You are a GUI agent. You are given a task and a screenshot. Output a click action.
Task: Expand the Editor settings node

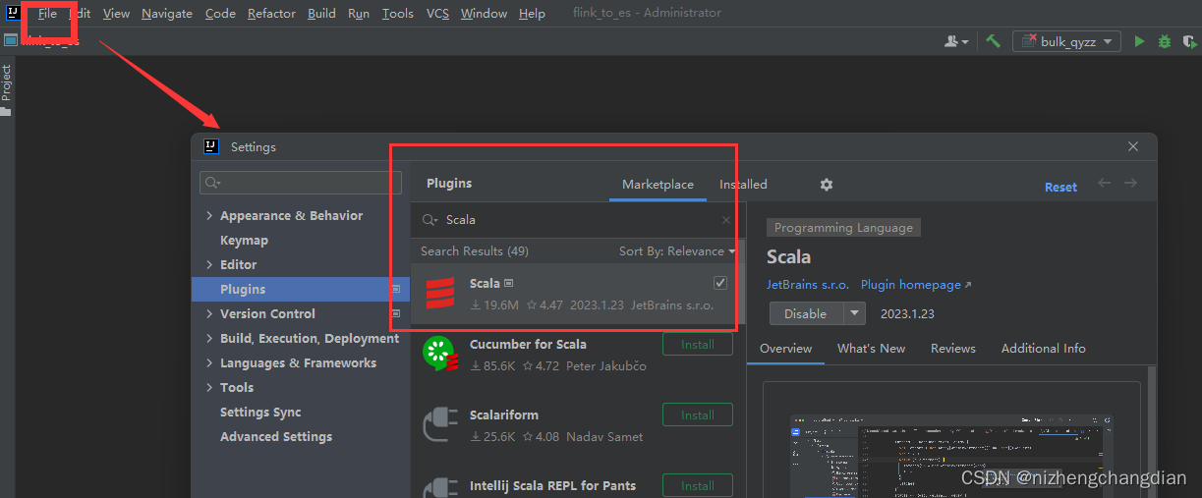[209, 265]
